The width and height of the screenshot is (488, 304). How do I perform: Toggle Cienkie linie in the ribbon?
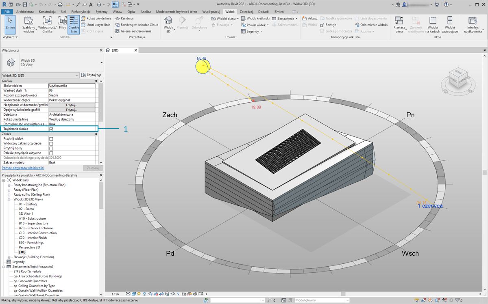(74, 24)
